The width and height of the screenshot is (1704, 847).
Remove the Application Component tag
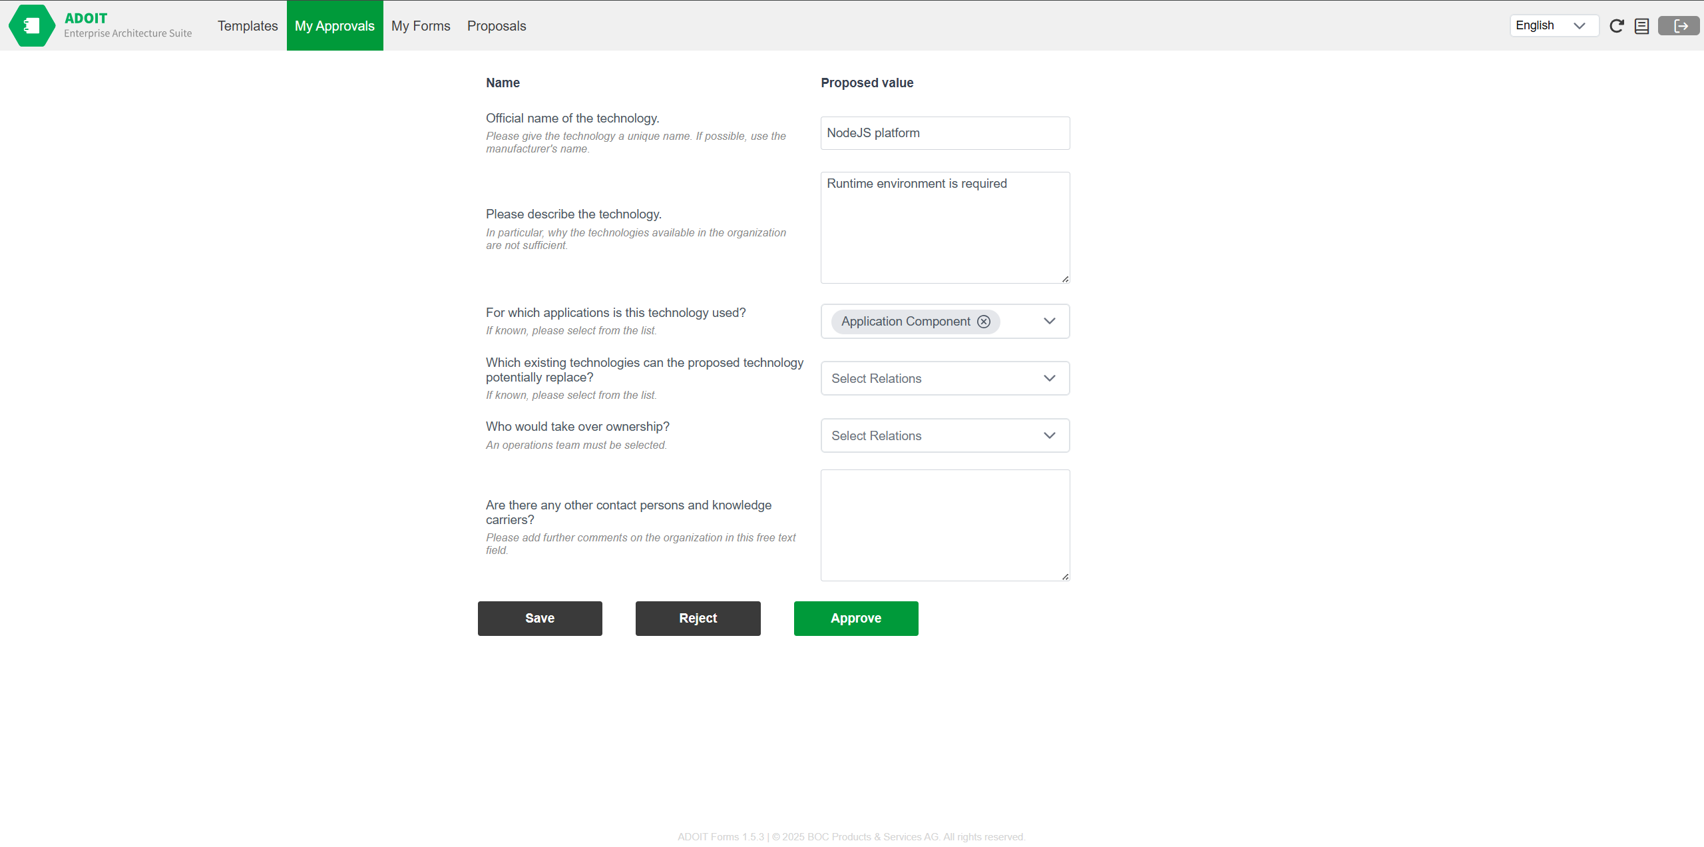tap(984, 322)
